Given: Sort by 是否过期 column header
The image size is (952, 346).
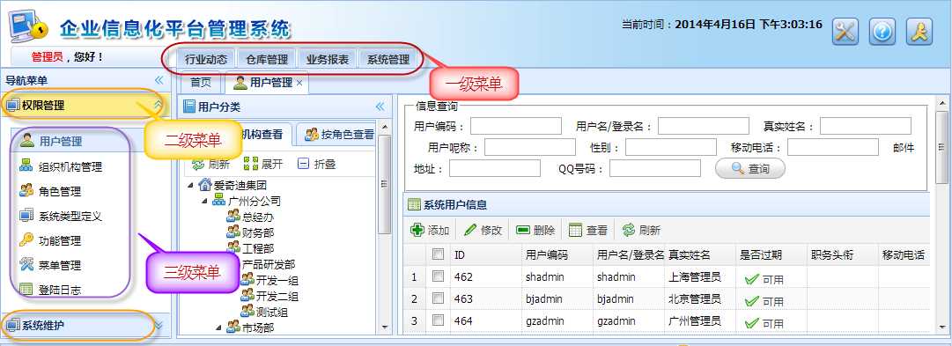Looking at the screenshot, I should click(771, 255).
